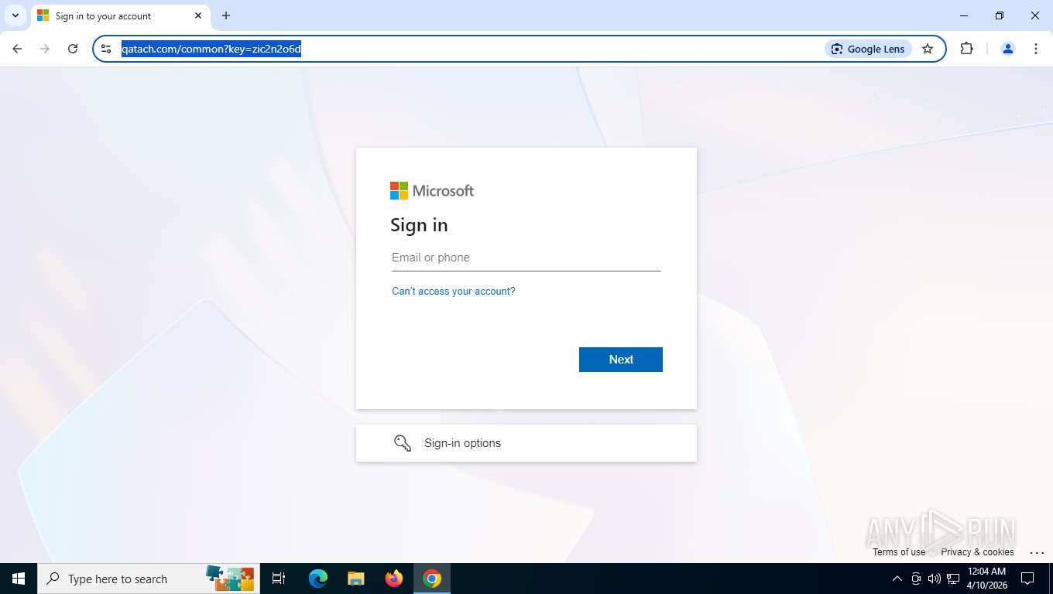Click the key icon beside Sign-in options

[x=403, y=443]
